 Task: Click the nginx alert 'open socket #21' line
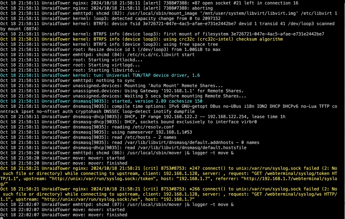[149, 3]
